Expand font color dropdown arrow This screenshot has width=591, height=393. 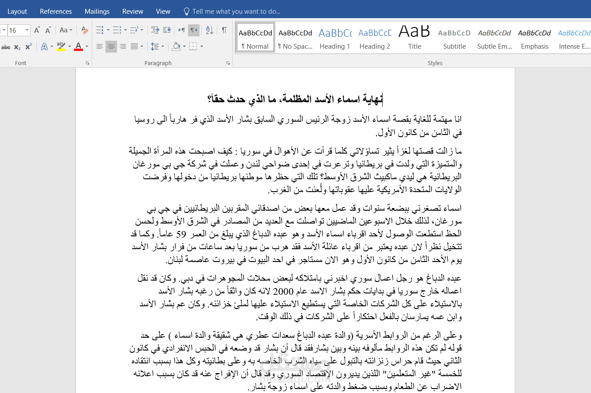(86, 46)
